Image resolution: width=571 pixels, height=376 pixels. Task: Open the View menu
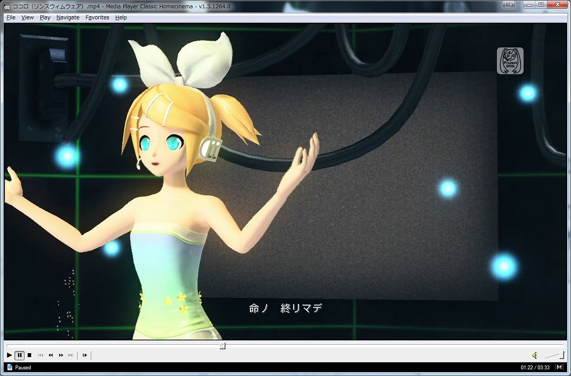[27, 17]
